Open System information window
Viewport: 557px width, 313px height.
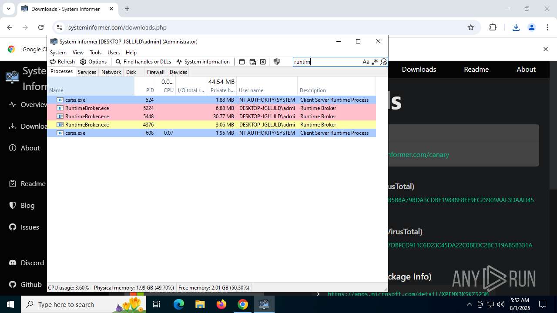203,62
